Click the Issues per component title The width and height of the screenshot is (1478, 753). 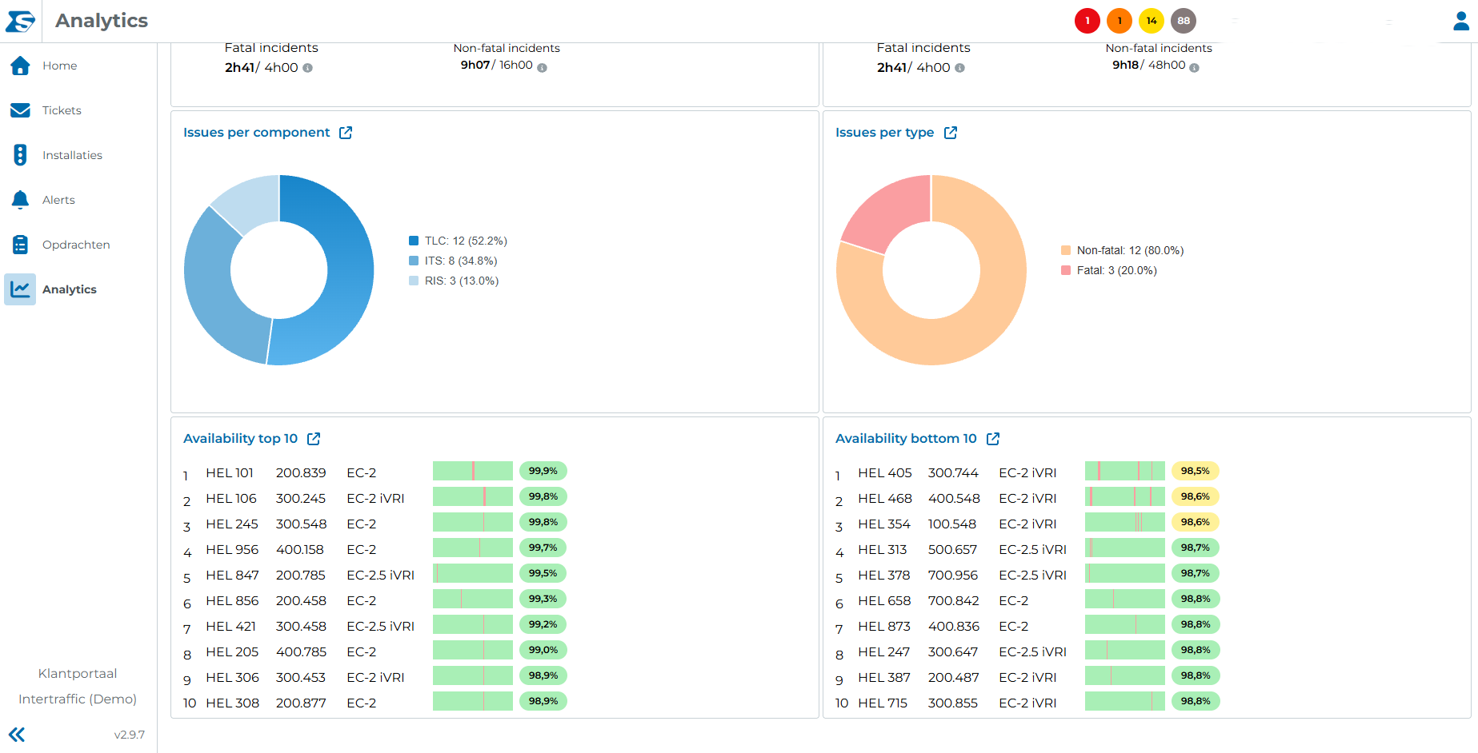click(x=256, y=133)
